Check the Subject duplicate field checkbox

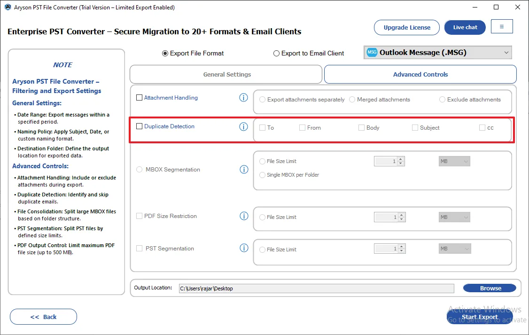(x=415, y=127)
